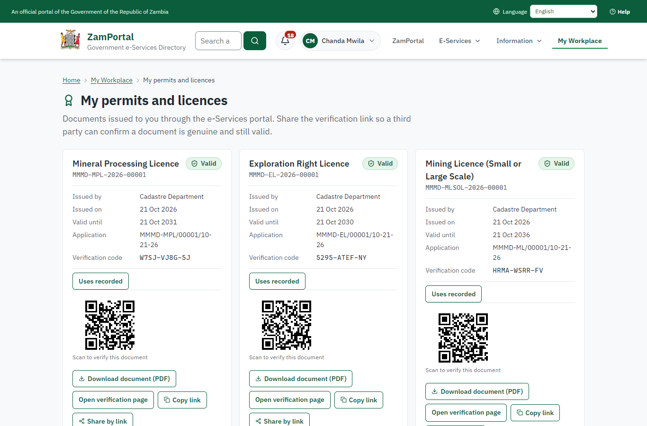This screenshot has height=426, width=647.
Task: Click Uses recorded on Exploration Right Licence
Action: point(277,281)
